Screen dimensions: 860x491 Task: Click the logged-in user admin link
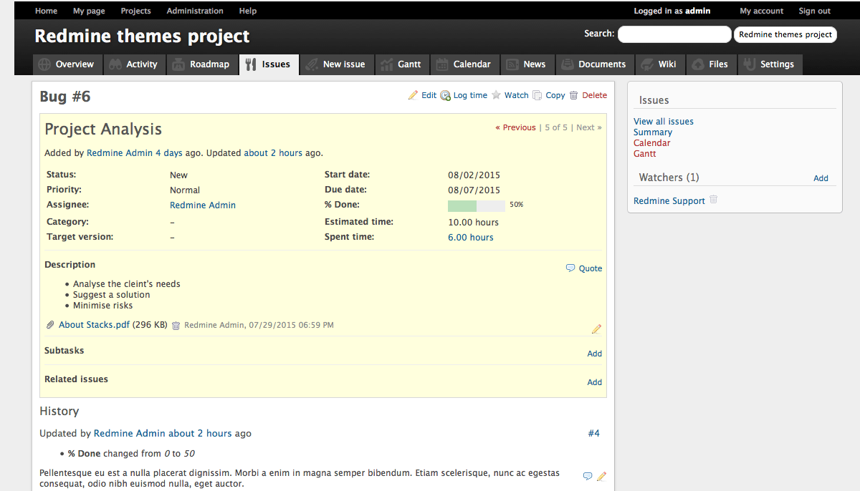(698, 11)
